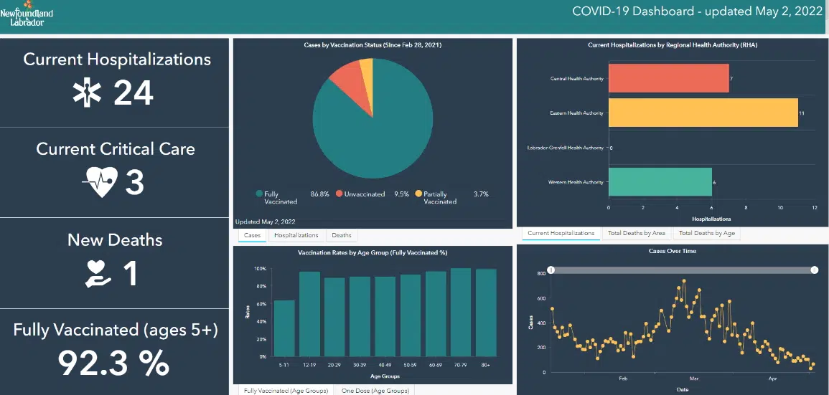Screen dimensions: 829x395
Task: Open Total Deaths by Area tab
Action: 637,233
